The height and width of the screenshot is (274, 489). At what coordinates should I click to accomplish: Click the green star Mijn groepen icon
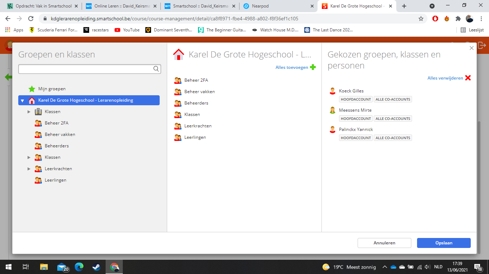tap(32, 89)
